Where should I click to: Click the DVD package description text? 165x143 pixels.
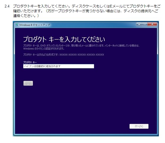pos(81,47)
